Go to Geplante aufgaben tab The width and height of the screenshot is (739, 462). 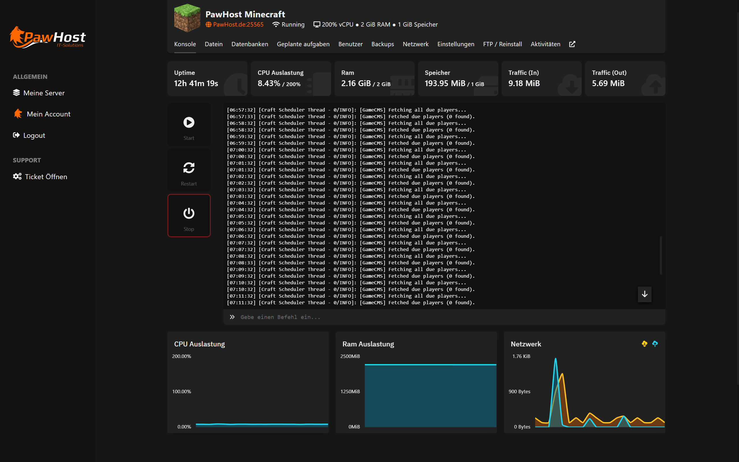[303, 44]
